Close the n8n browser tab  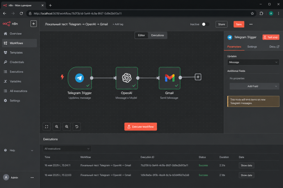coord(42,6)
